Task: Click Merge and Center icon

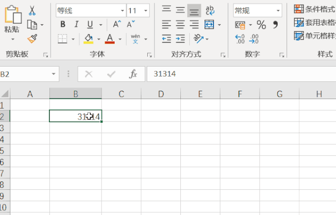Action: 209,24
